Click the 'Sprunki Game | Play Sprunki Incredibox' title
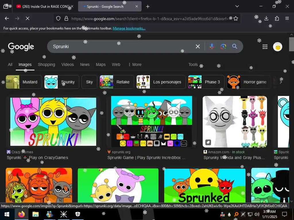Screen dimensions: 294x220 (146, 158)
